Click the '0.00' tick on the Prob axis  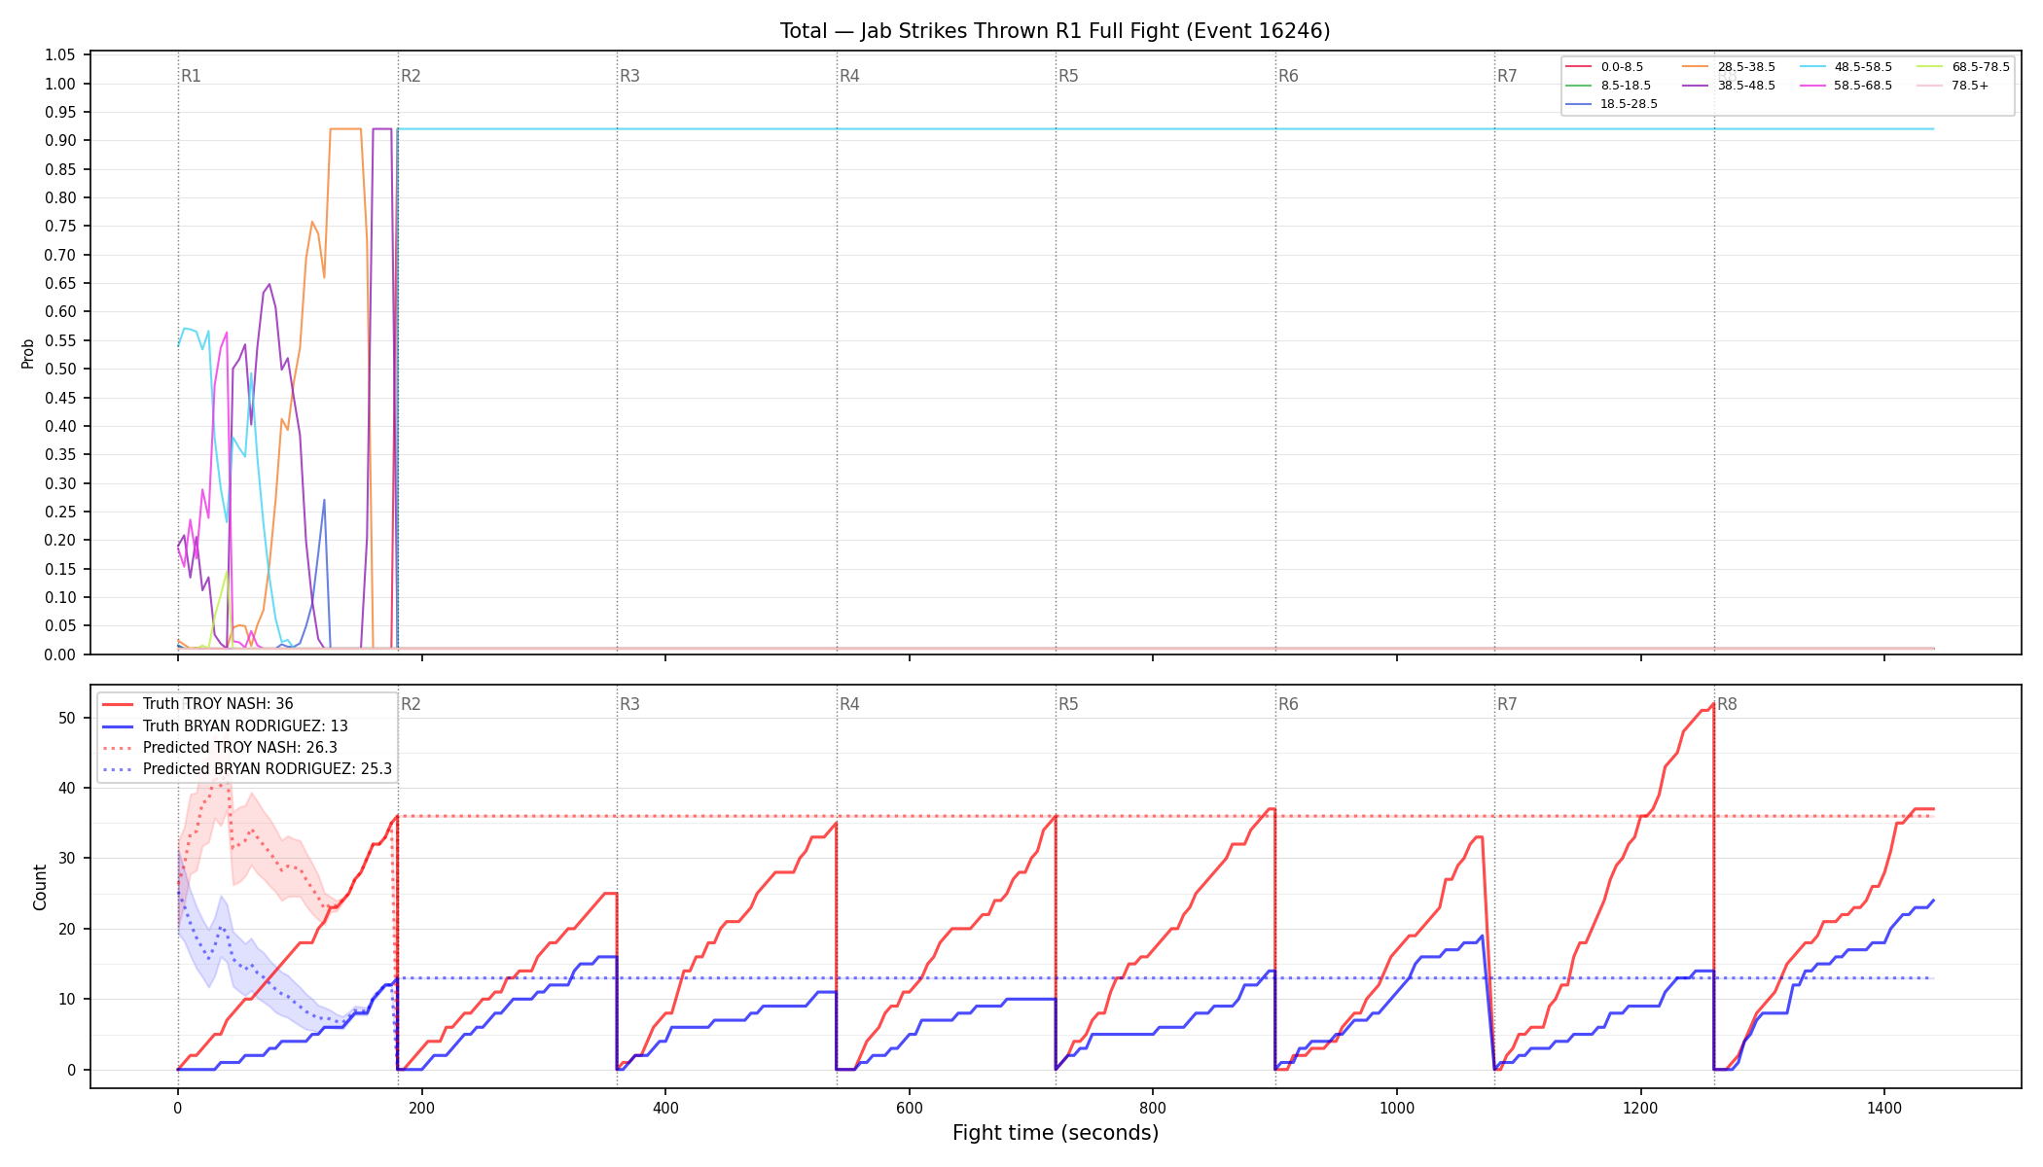coord(60,654)
